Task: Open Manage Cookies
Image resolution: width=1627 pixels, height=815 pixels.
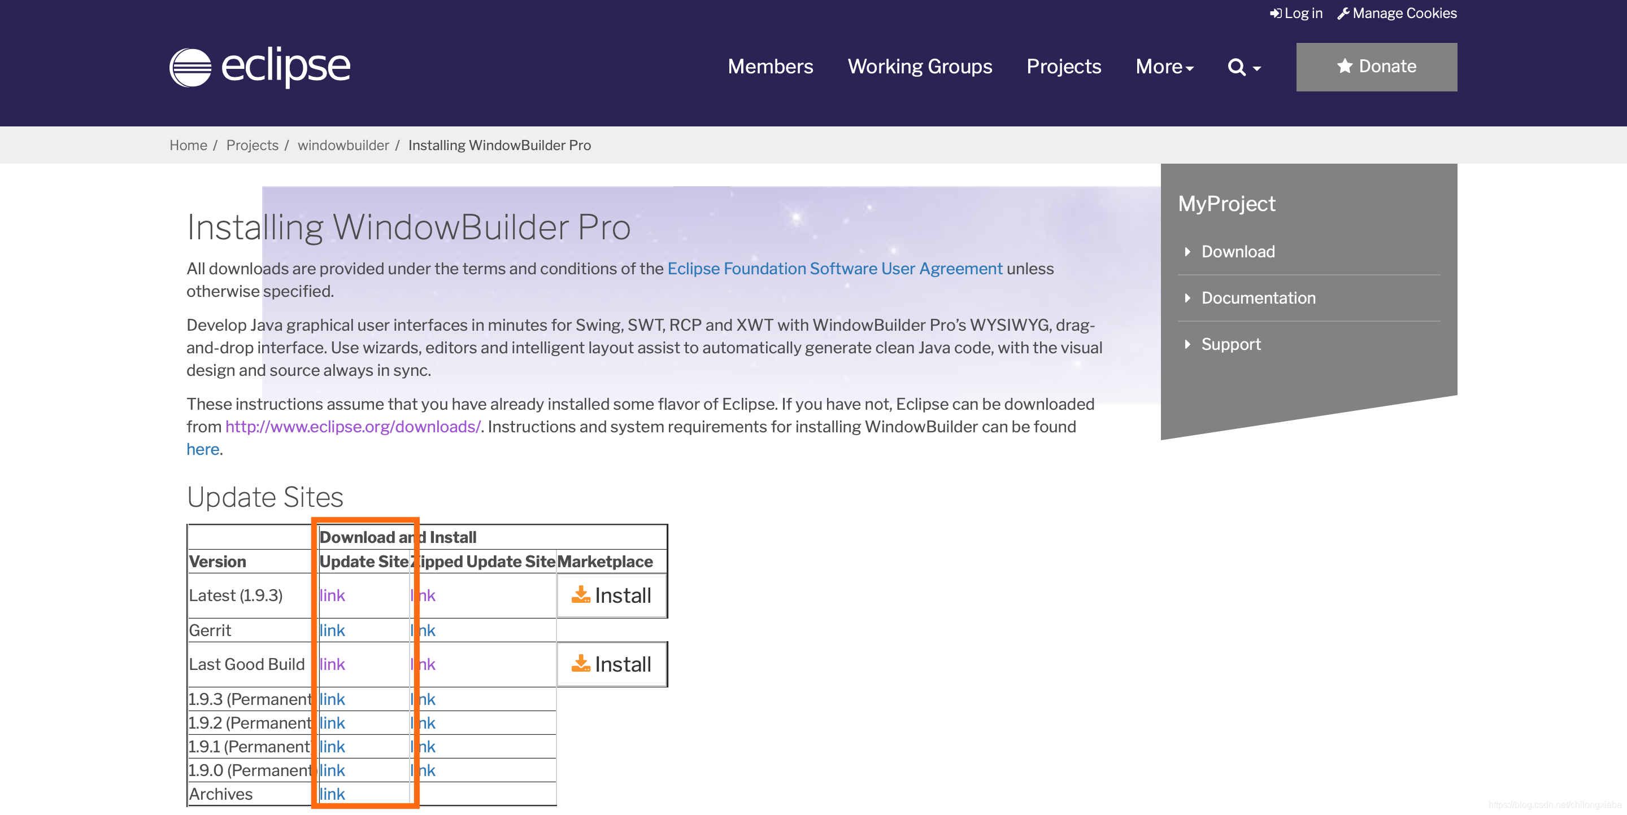Action: coord(1397,13)
